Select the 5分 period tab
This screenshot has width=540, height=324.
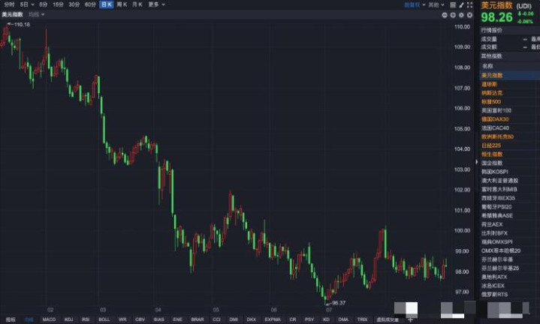click(43, 4)
